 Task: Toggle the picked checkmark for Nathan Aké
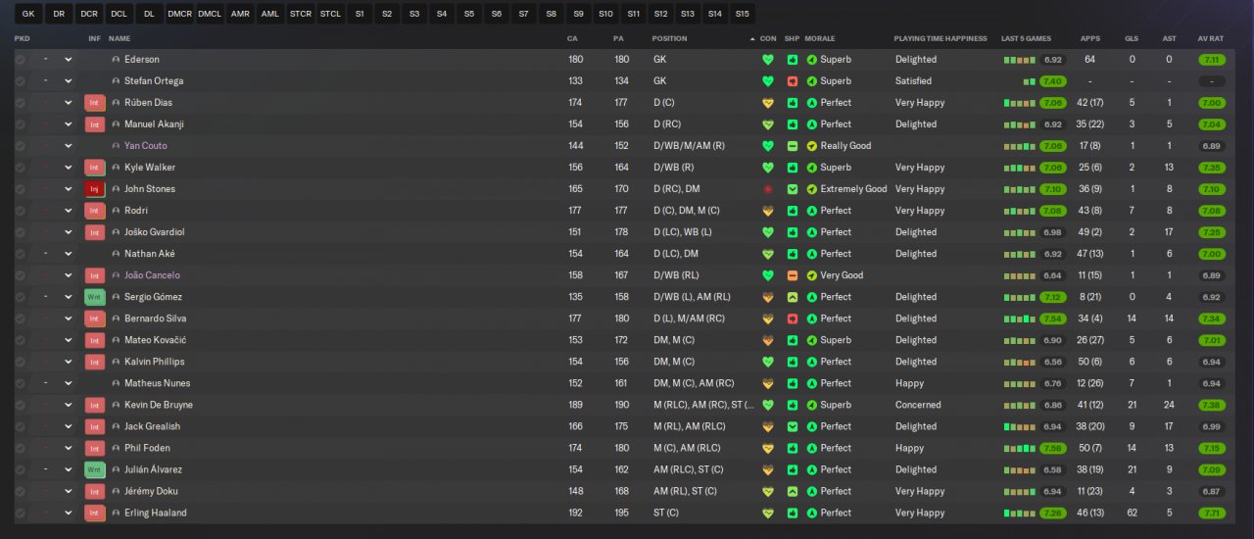click(20, 254)
